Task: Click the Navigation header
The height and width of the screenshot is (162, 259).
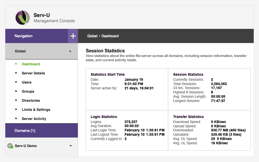Action: click(24, 36)
